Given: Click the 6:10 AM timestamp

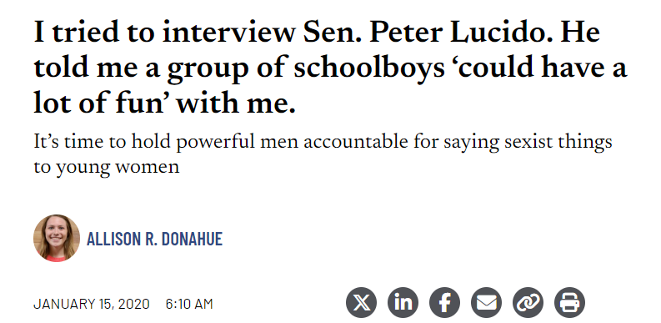Looking at the screenshot, I should click(189, 304).
